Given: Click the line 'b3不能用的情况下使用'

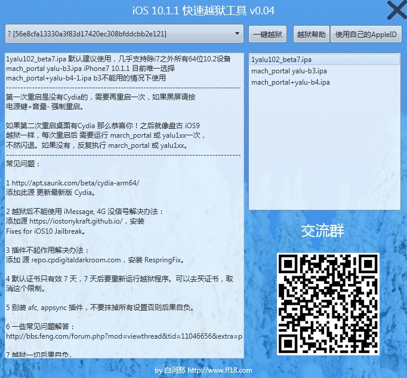Looking at the screenshot, I should pyautogui.click(x=129, y=78).
